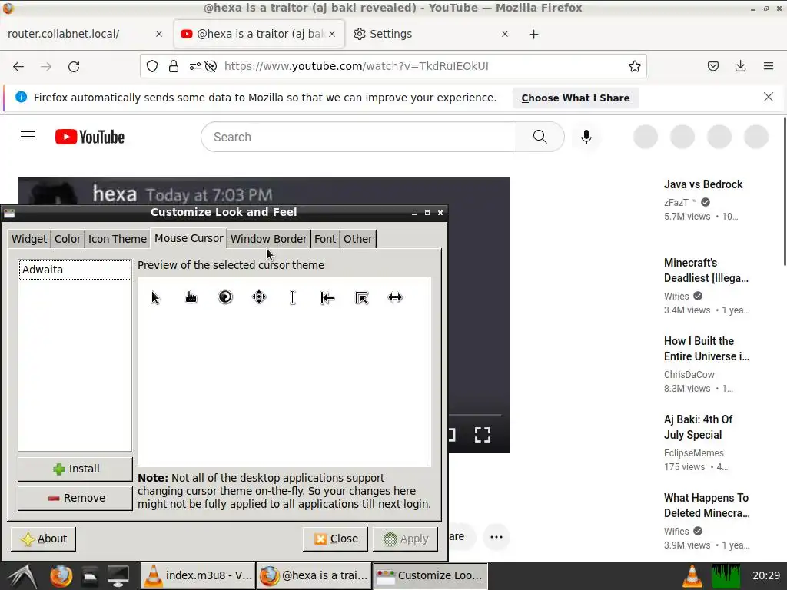This screenshot has height=590, width=787.
Task: Close the Settings tab
Action: (x=505, y=34)
